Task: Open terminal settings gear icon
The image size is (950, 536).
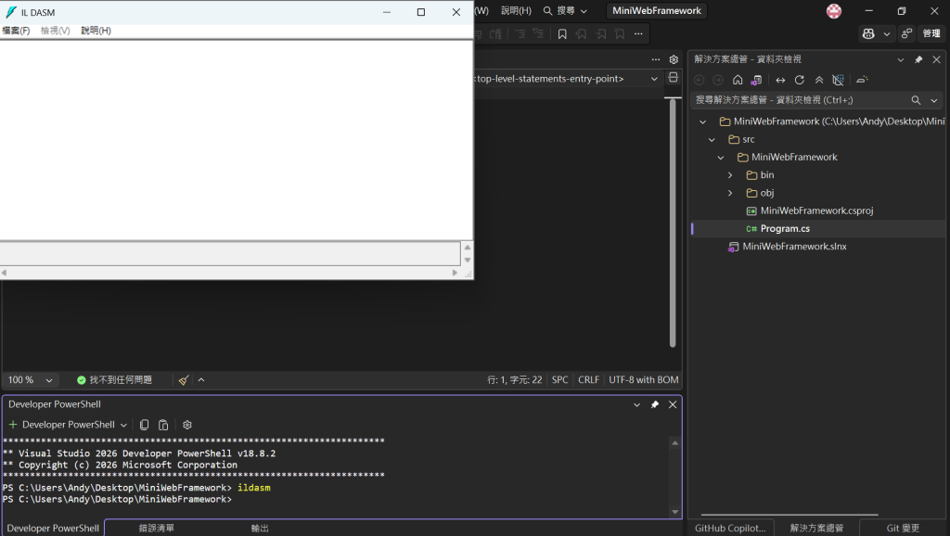Action: [x=187, y=425]
